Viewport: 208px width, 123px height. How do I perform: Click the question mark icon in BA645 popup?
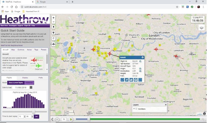[x=135, y=80]
